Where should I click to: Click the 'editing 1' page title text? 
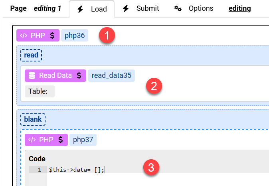point(47,8)
